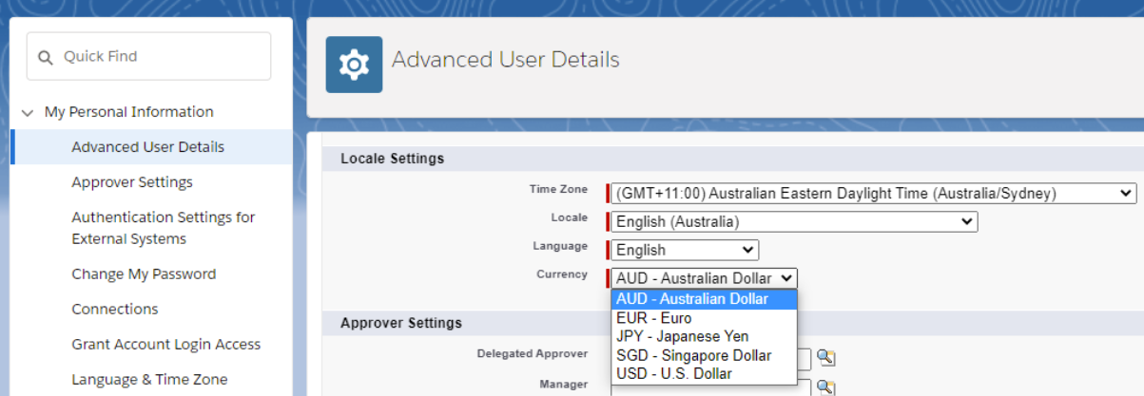Open Advanced User Details in sidebar
The height and width of the screenshot is (396, 1144).
click(x=148, y=147)
